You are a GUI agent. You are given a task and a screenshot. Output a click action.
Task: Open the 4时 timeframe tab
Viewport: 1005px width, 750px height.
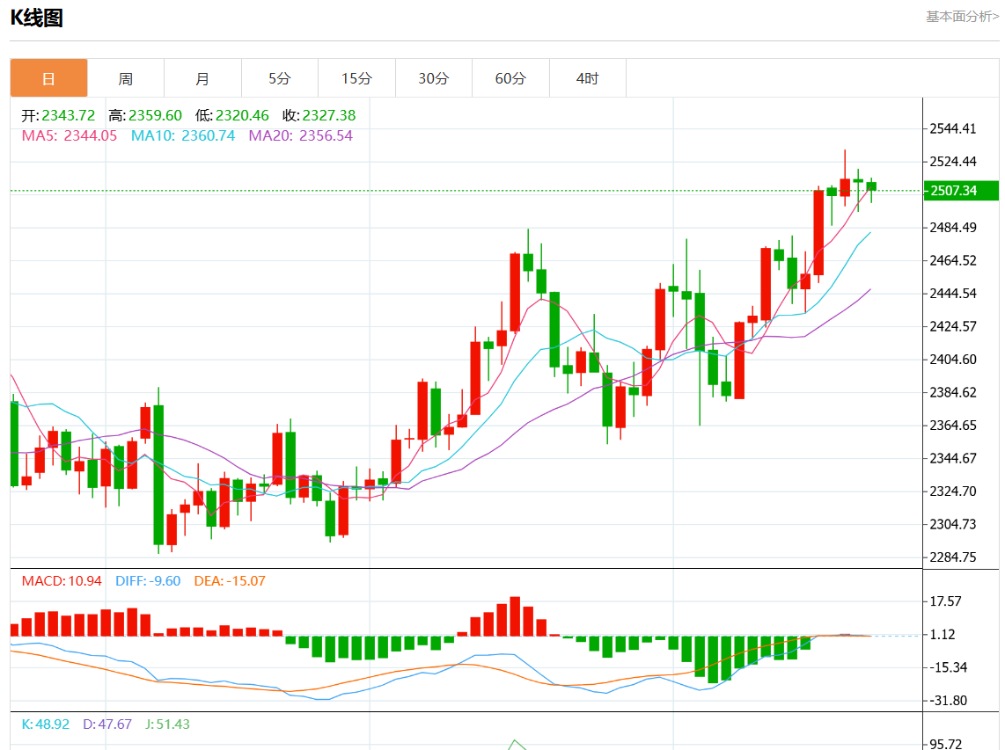[x=588, y=78]
